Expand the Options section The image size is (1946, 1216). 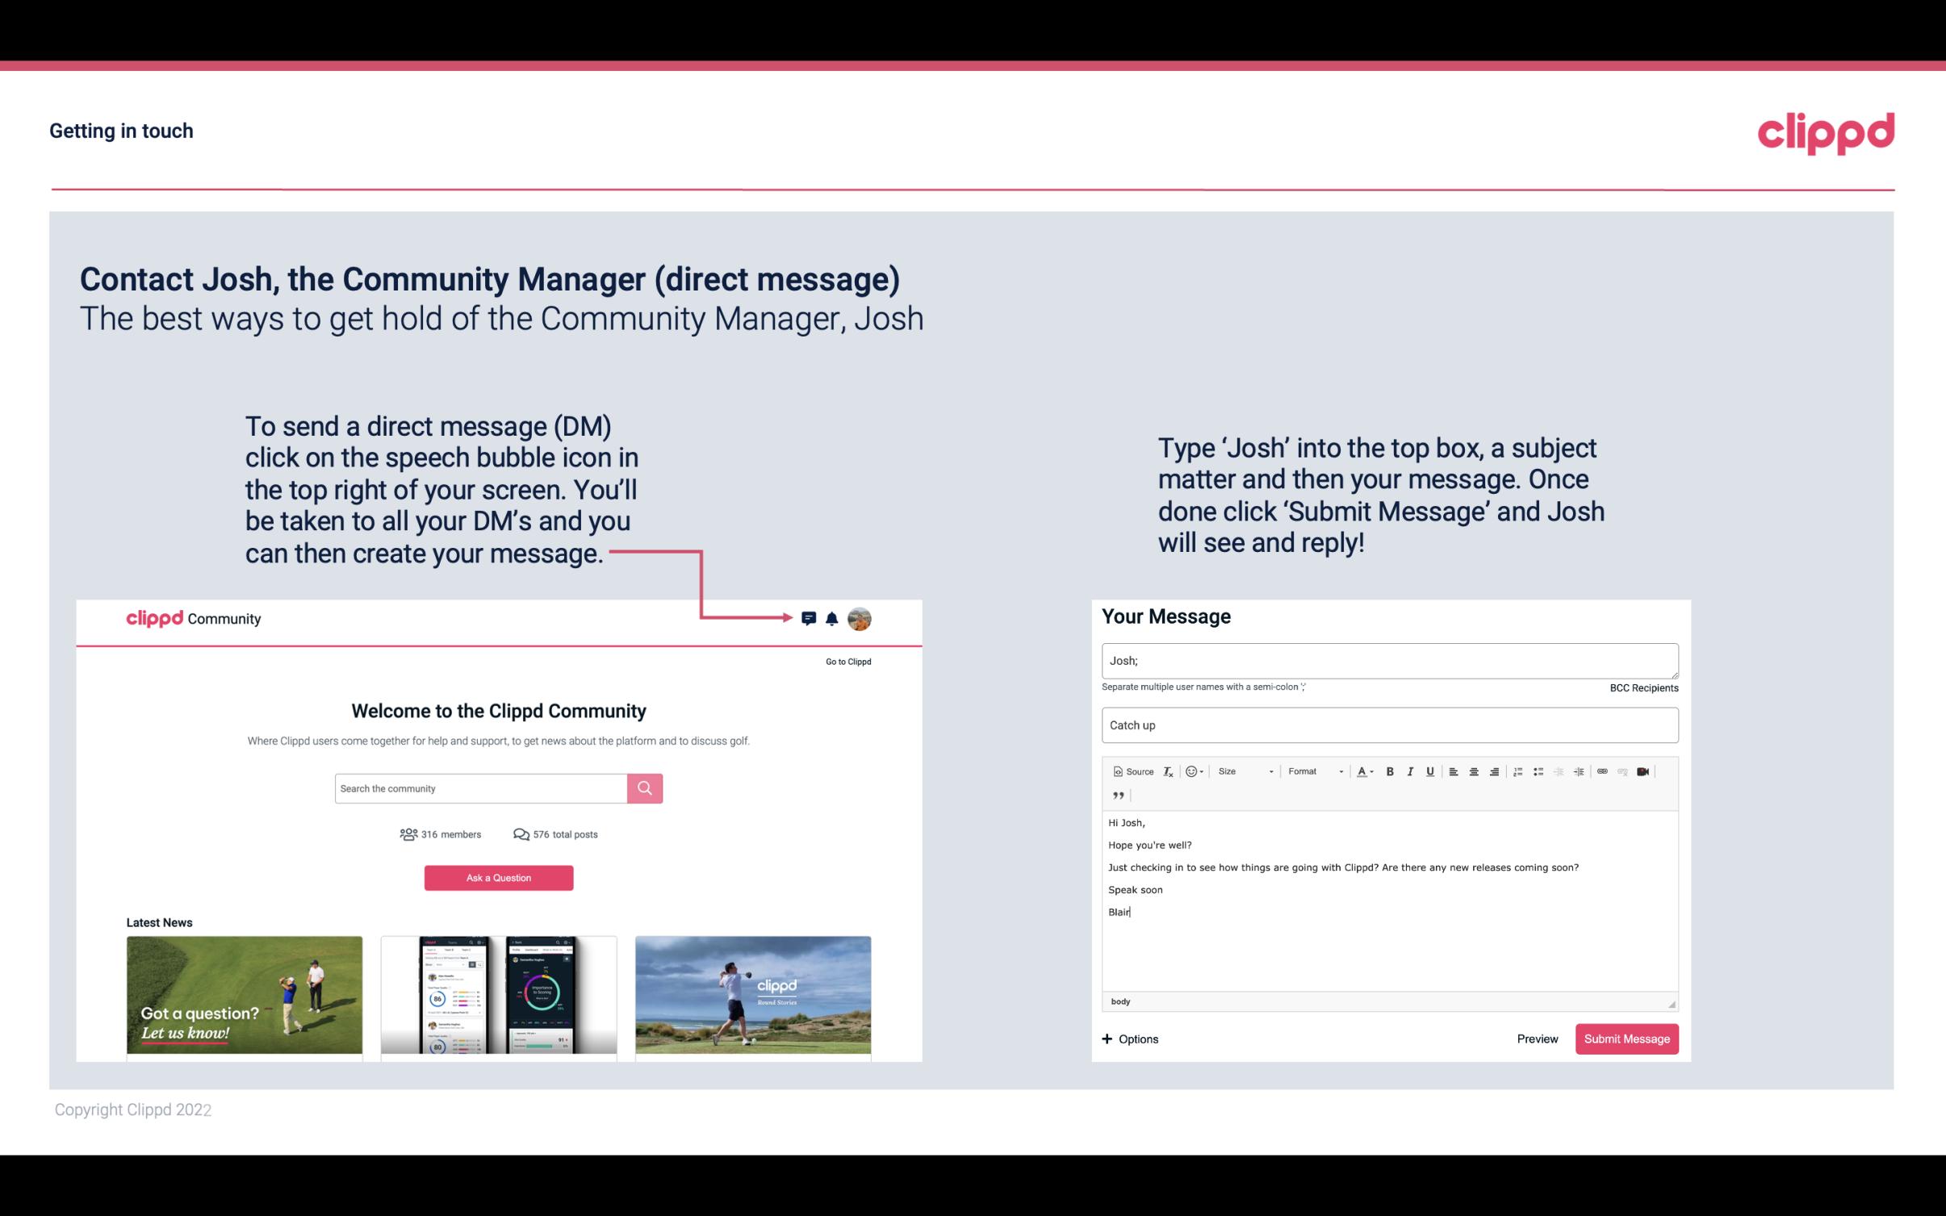(x=1129, y=1039)
